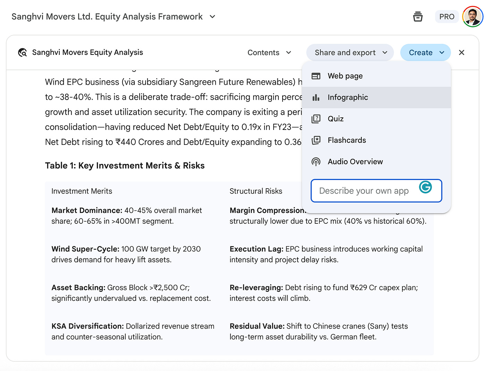Click the Deep Research icon beside report title
Viewport: 486px width, 371px height.
click(x=23, y=52)
